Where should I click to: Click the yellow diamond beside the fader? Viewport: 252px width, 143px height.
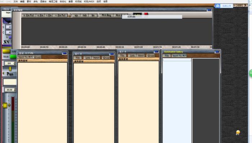point(9,105)
